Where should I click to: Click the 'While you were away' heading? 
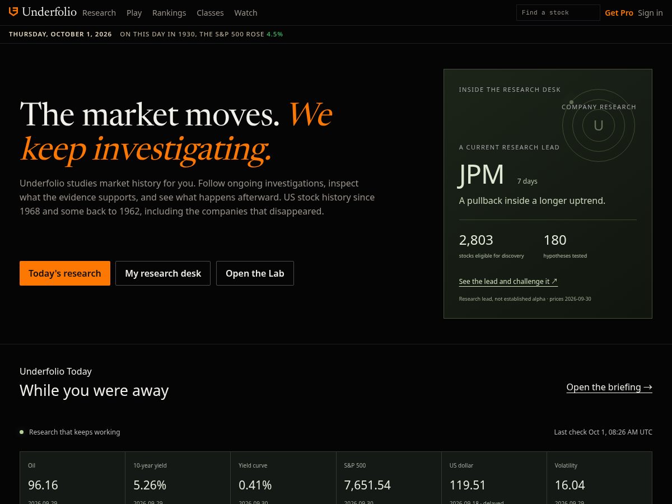[x=94, y=390]
